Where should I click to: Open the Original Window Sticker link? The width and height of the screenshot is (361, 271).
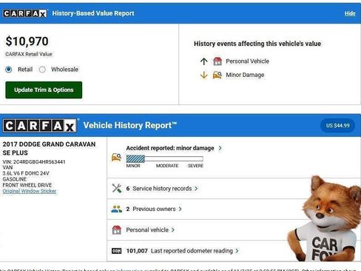click(x=30, y=191)
